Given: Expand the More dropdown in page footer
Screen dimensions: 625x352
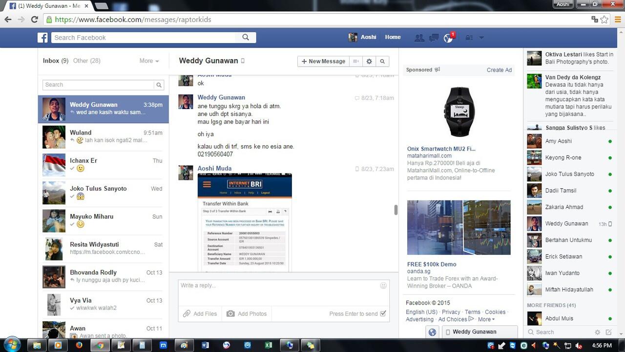Looking at the screenshot, I should 486,319.
